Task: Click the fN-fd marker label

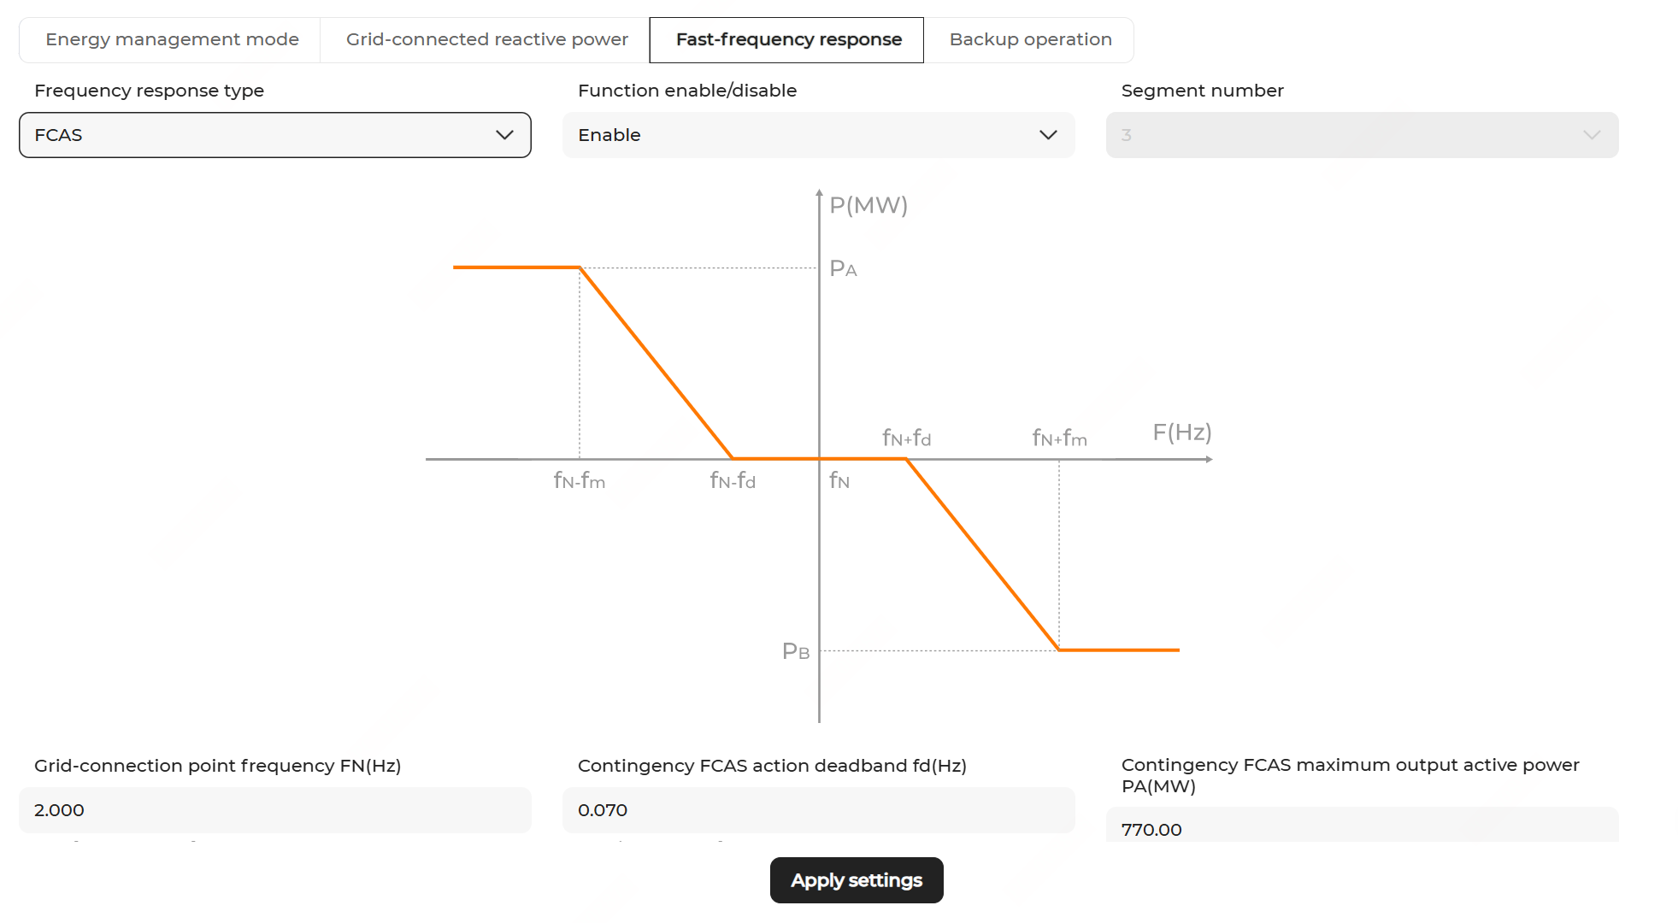Action: tap(733, 481)
